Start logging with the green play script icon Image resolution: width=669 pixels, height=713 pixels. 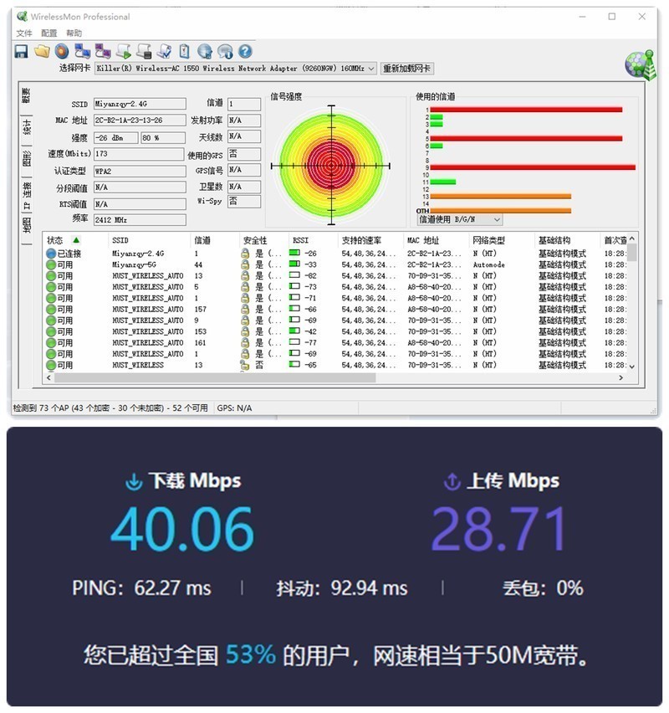(x=123, y=50)
